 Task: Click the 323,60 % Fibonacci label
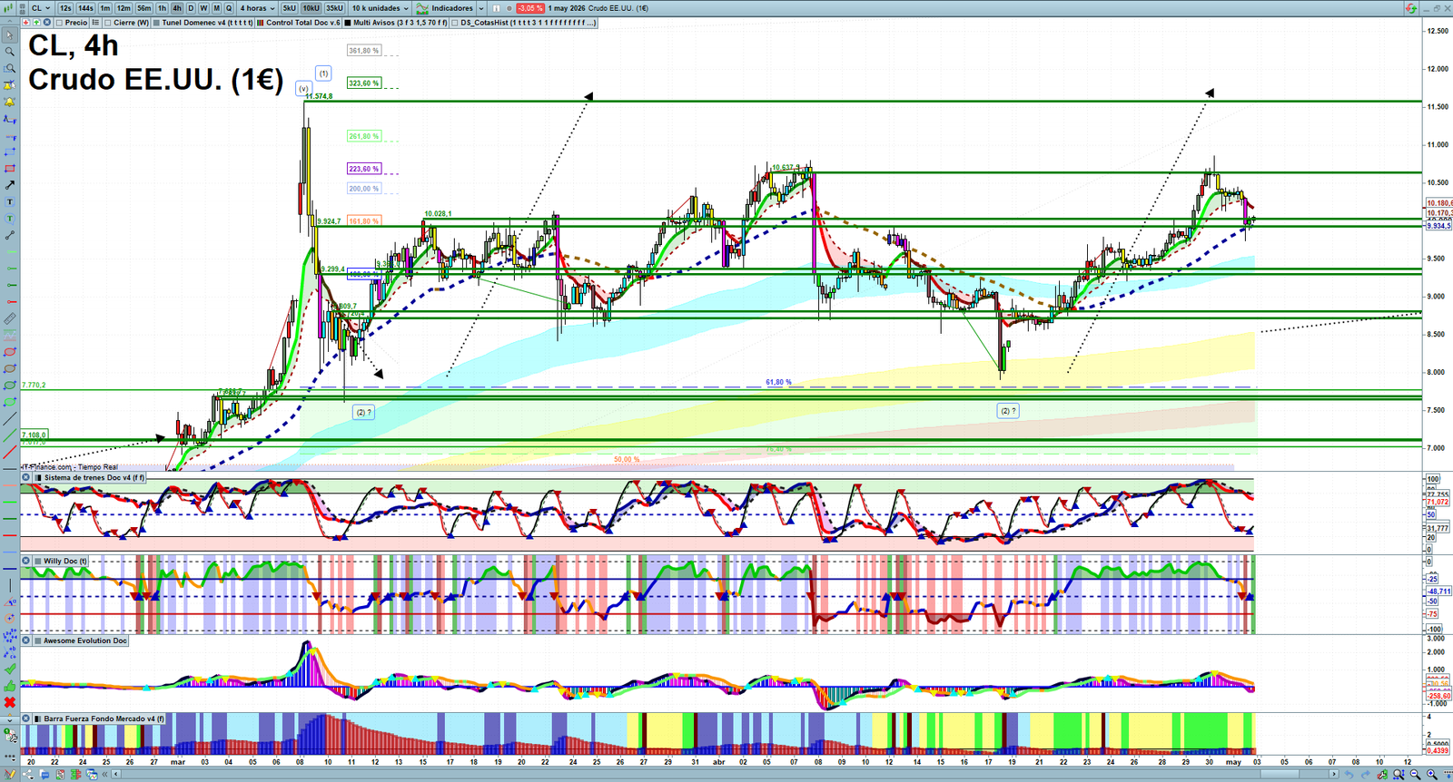tap(363, 83)
